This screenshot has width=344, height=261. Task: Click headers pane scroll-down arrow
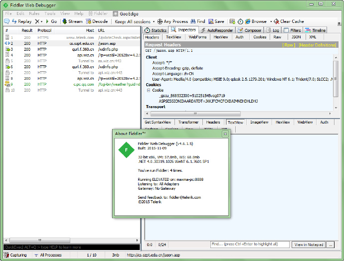click(x=336, y=108)
